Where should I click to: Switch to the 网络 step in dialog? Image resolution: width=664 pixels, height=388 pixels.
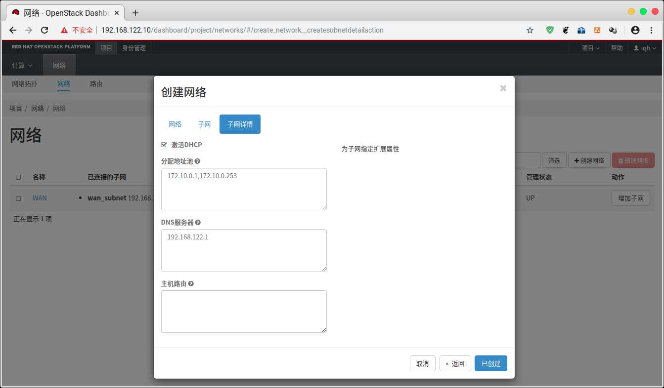(x=175, y=124)
